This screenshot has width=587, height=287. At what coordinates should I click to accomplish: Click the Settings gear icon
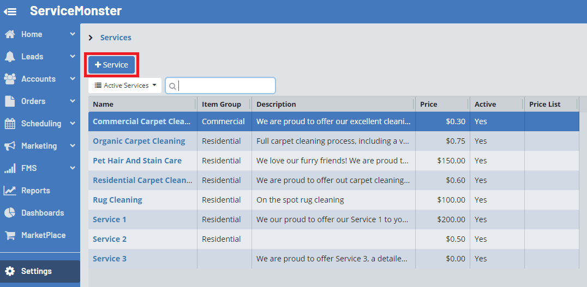(x=10, y=271)
